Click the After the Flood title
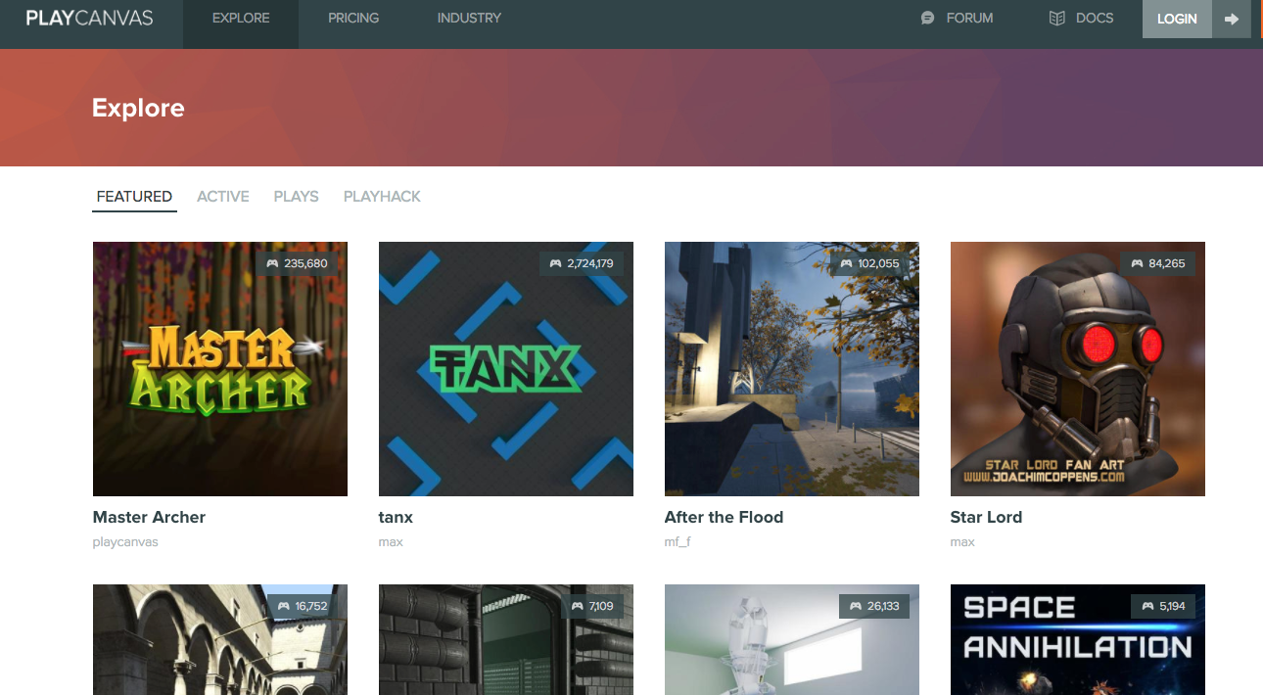The height and width of the screenshot is (695, 1263). coord(724,517)
